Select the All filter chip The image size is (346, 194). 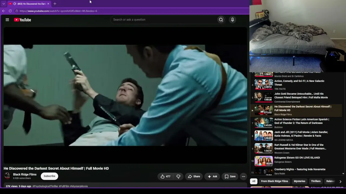pyautogui.click(x=254, y=181)
